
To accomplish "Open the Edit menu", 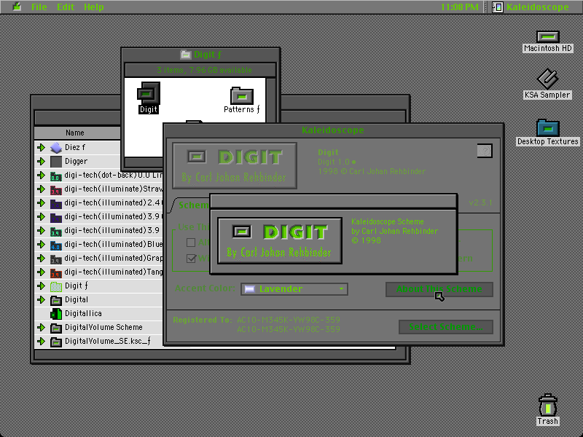I will coord(66,7).
